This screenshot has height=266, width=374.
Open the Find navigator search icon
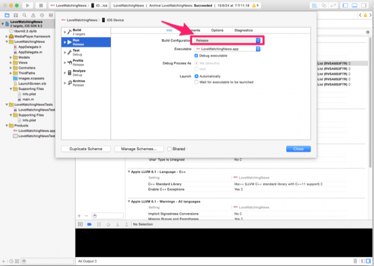coord(24,15)
